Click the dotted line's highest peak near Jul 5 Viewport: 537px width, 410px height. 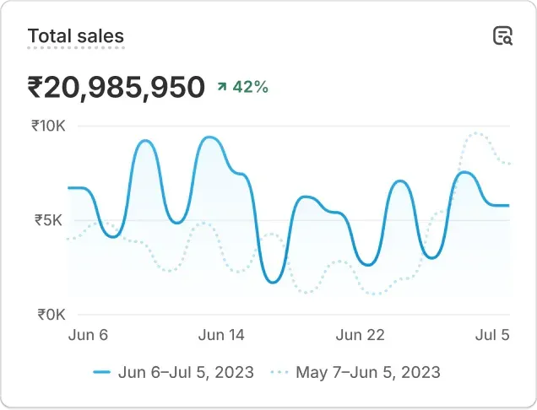tap(478, 133)
